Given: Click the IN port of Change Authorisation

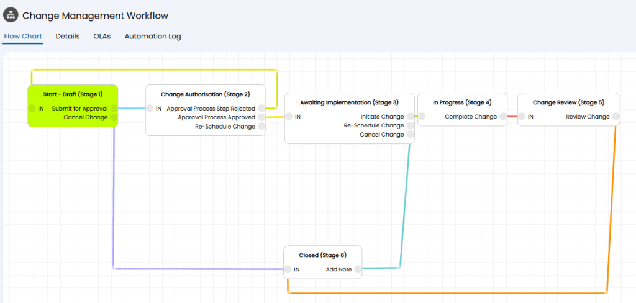Looking at the screenshot, I should coord(150,109).
